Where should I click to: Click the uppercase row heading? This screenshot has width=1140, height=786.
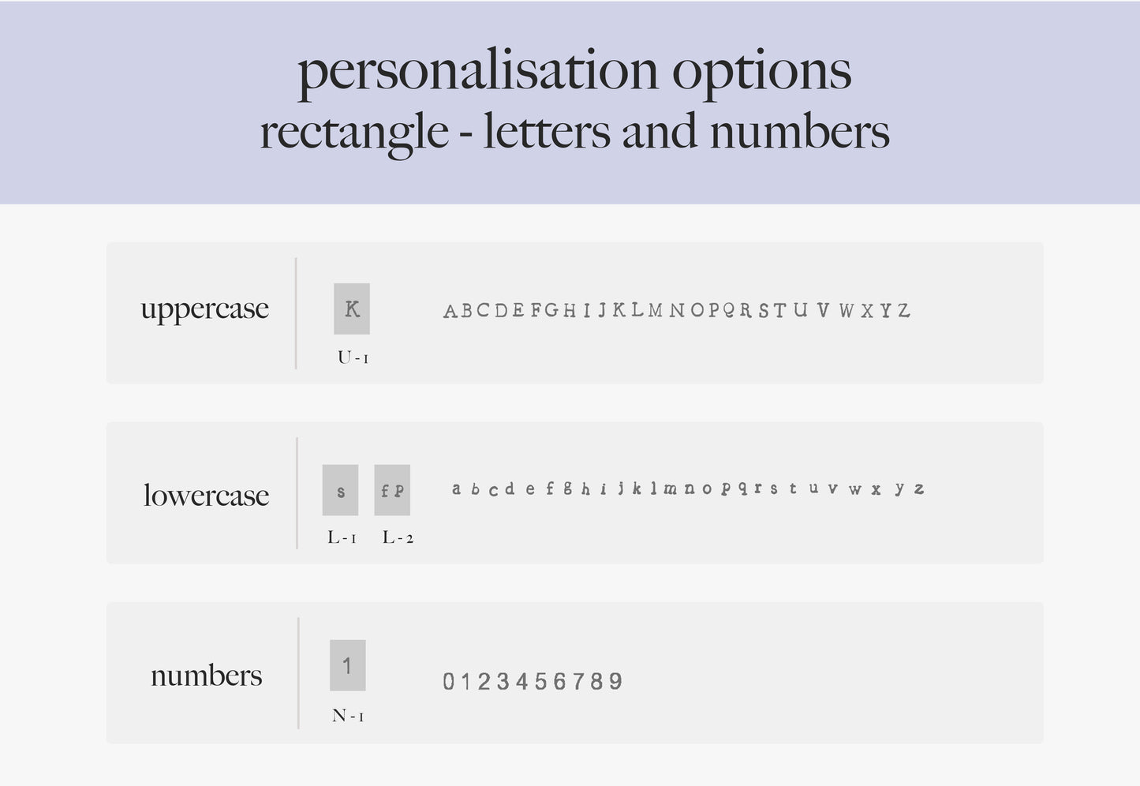pyautogui.click(x=204, y=309)
